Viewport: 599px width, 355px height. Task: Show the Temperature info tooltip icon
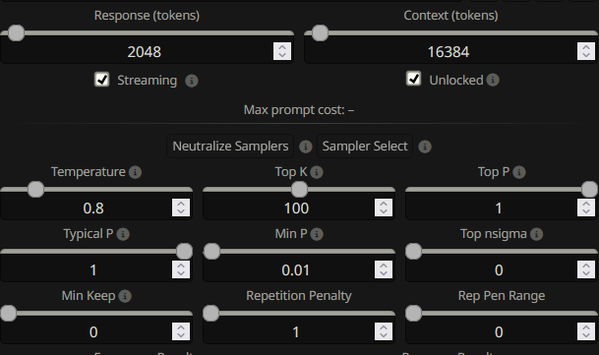pyautogui.click(x=135, y=172)
